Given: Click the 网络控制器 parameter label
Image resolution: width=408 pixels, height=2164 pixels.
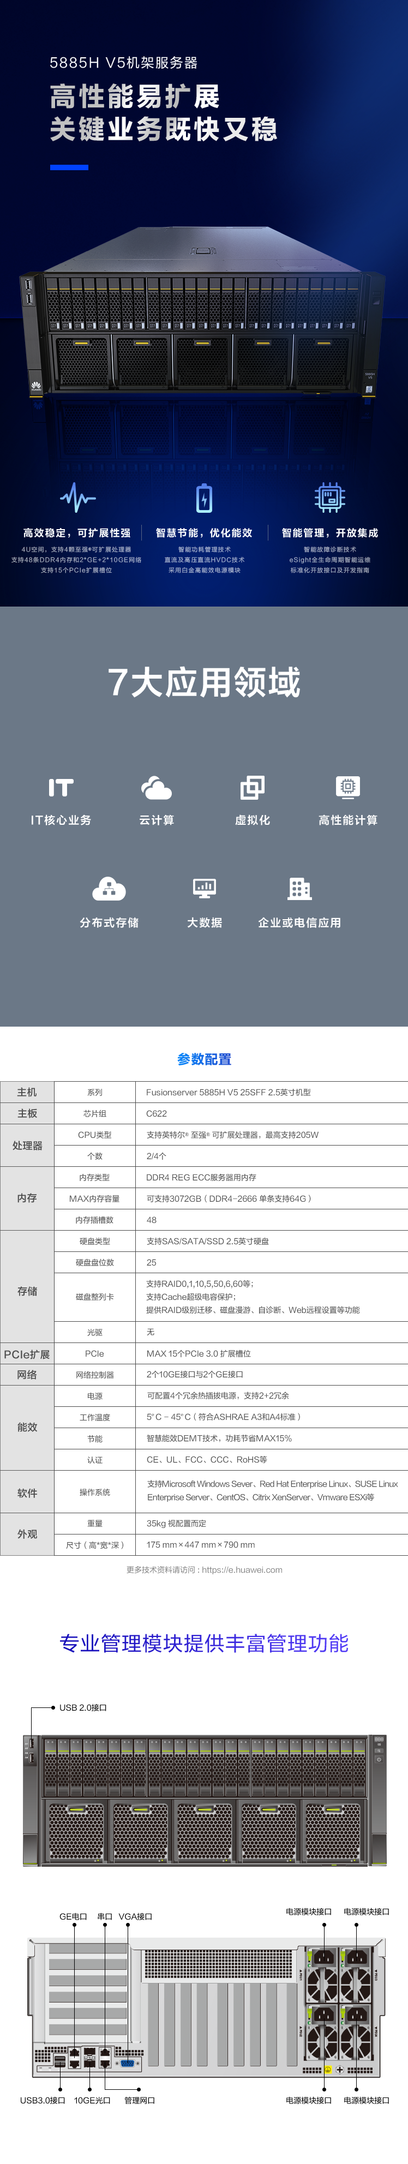Looking at the screenshot, I should [x=95, y=1374].
